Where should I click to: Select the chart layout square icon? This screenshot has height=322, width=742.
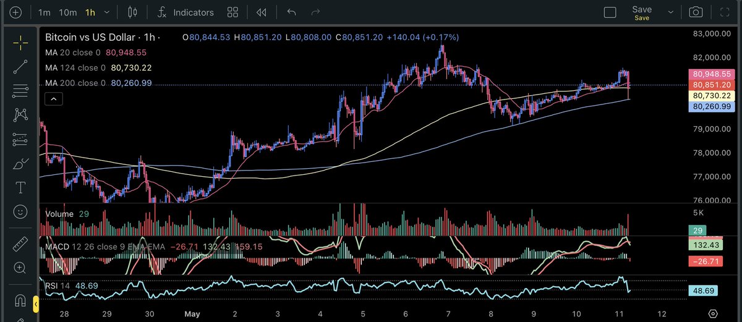[610, 12]
